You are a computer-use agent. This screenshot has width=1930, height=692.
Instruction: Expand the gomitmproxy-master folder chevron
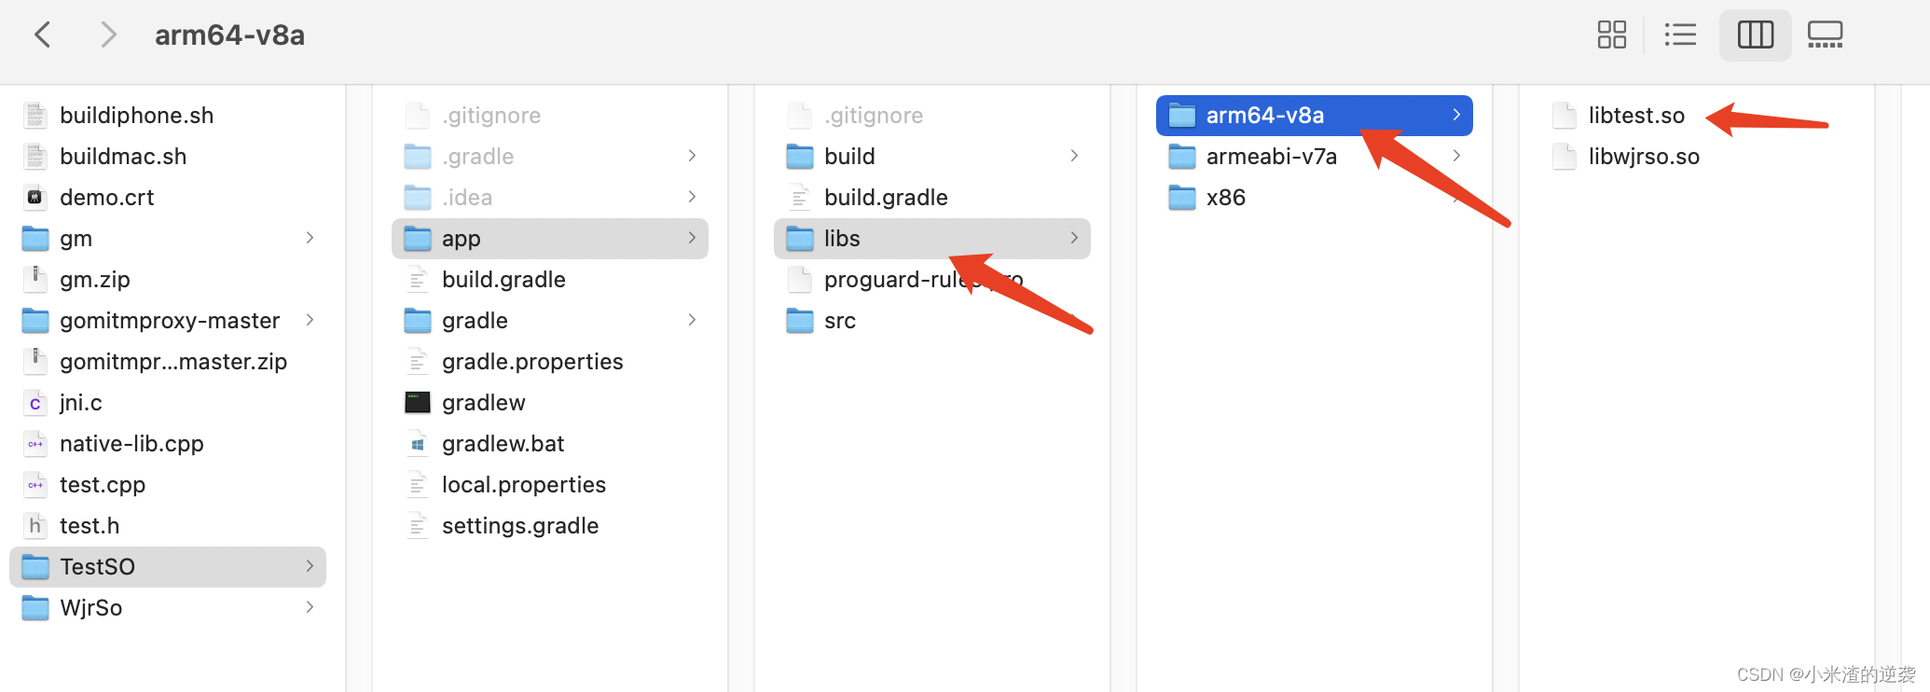pos(310,320)
